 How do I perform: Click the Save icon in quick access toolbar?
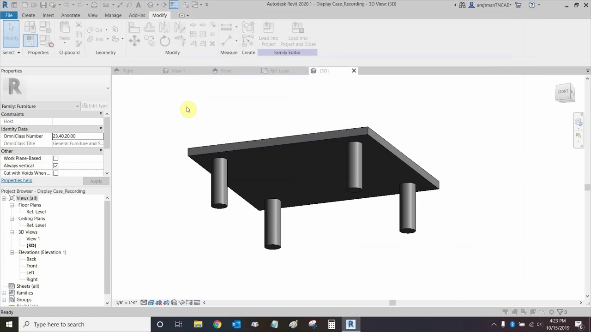click(43, 5)
